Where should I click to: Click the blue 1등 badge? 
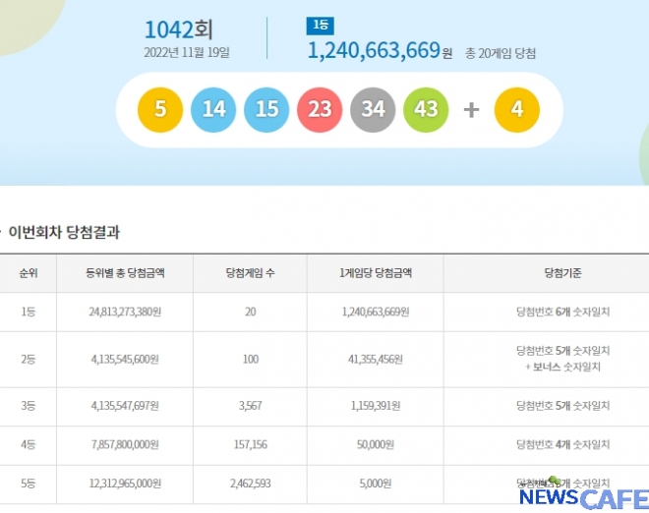click(x=320, y=27)
